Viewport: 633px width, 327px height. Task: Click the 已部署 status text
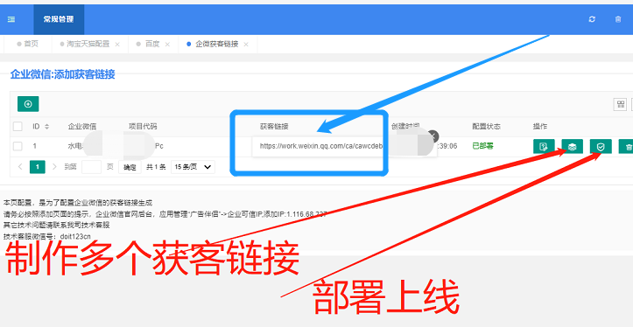(482, 146)
